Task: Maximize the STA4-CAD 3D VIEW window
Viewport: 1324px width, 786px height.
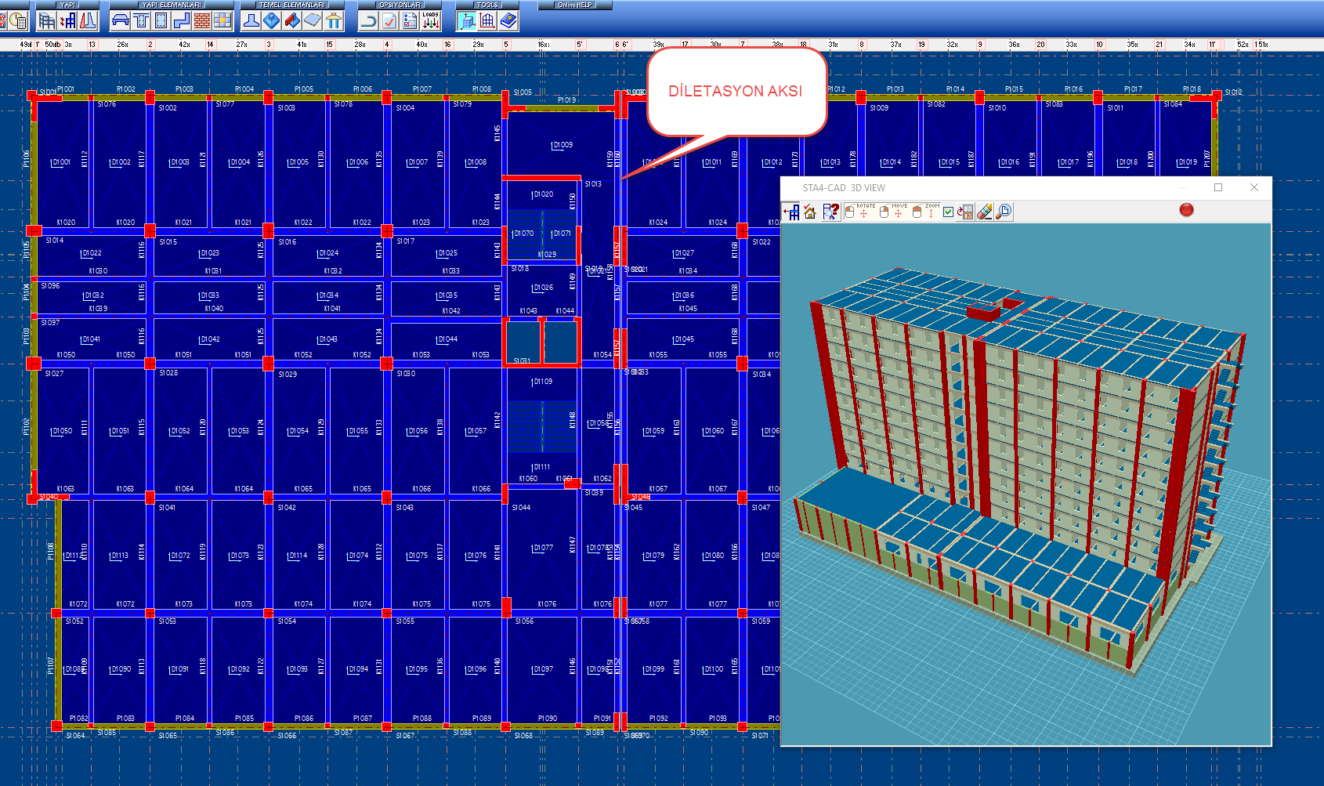Action: tap(1218, 187)
